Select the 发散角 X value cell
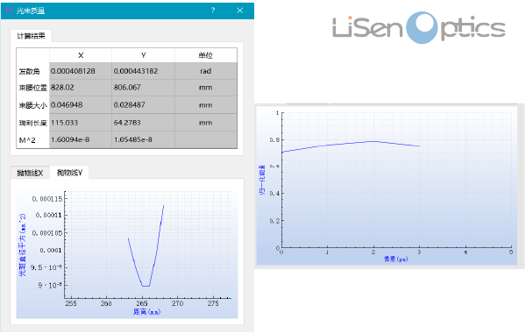The width and height of the screenshot is (526, 334). point(81,71)
